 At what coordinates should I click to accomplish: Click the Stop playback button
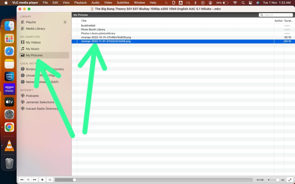[x=42, y=179]
